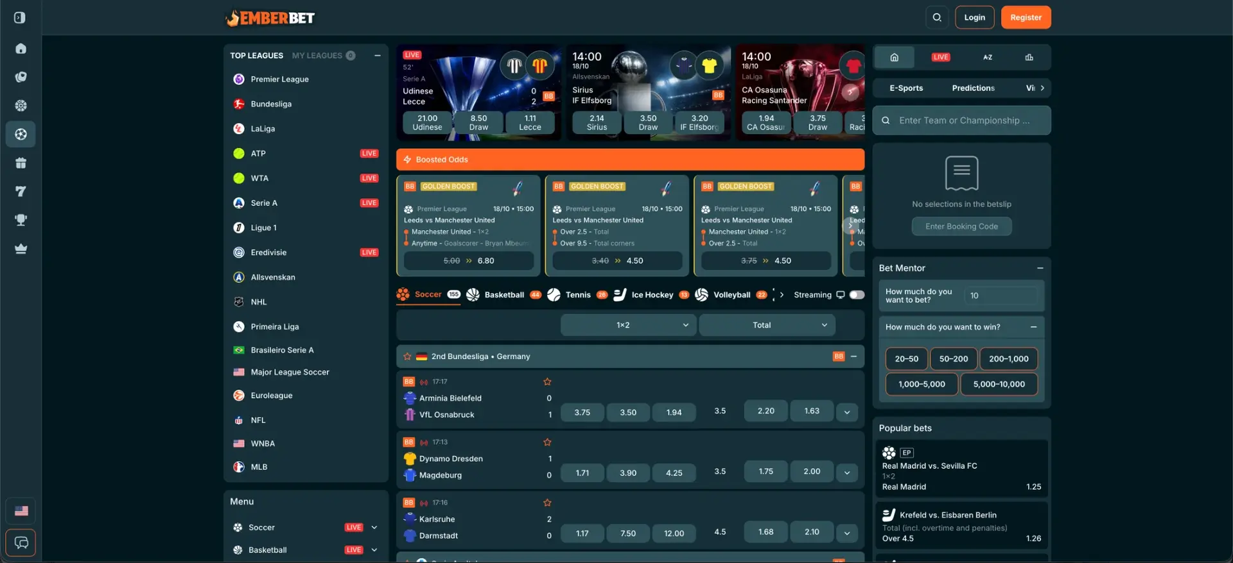This screenshot has width=1233, height=563.
Task: Click the Enter Team or Championship search field
Action: click(x=961, y=121)
